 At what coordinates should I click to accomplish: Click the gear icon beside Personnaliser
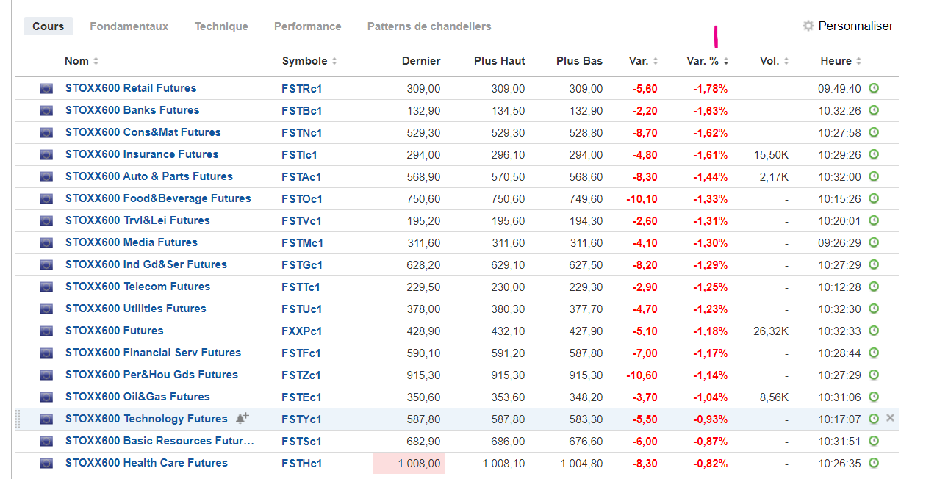808,26
